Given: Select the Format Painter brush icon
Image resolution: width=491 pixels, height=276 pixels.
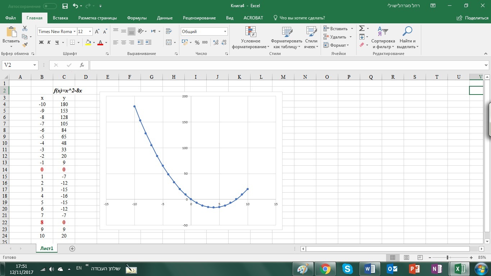Looking at the screenshot, I should tap(25, 45).
